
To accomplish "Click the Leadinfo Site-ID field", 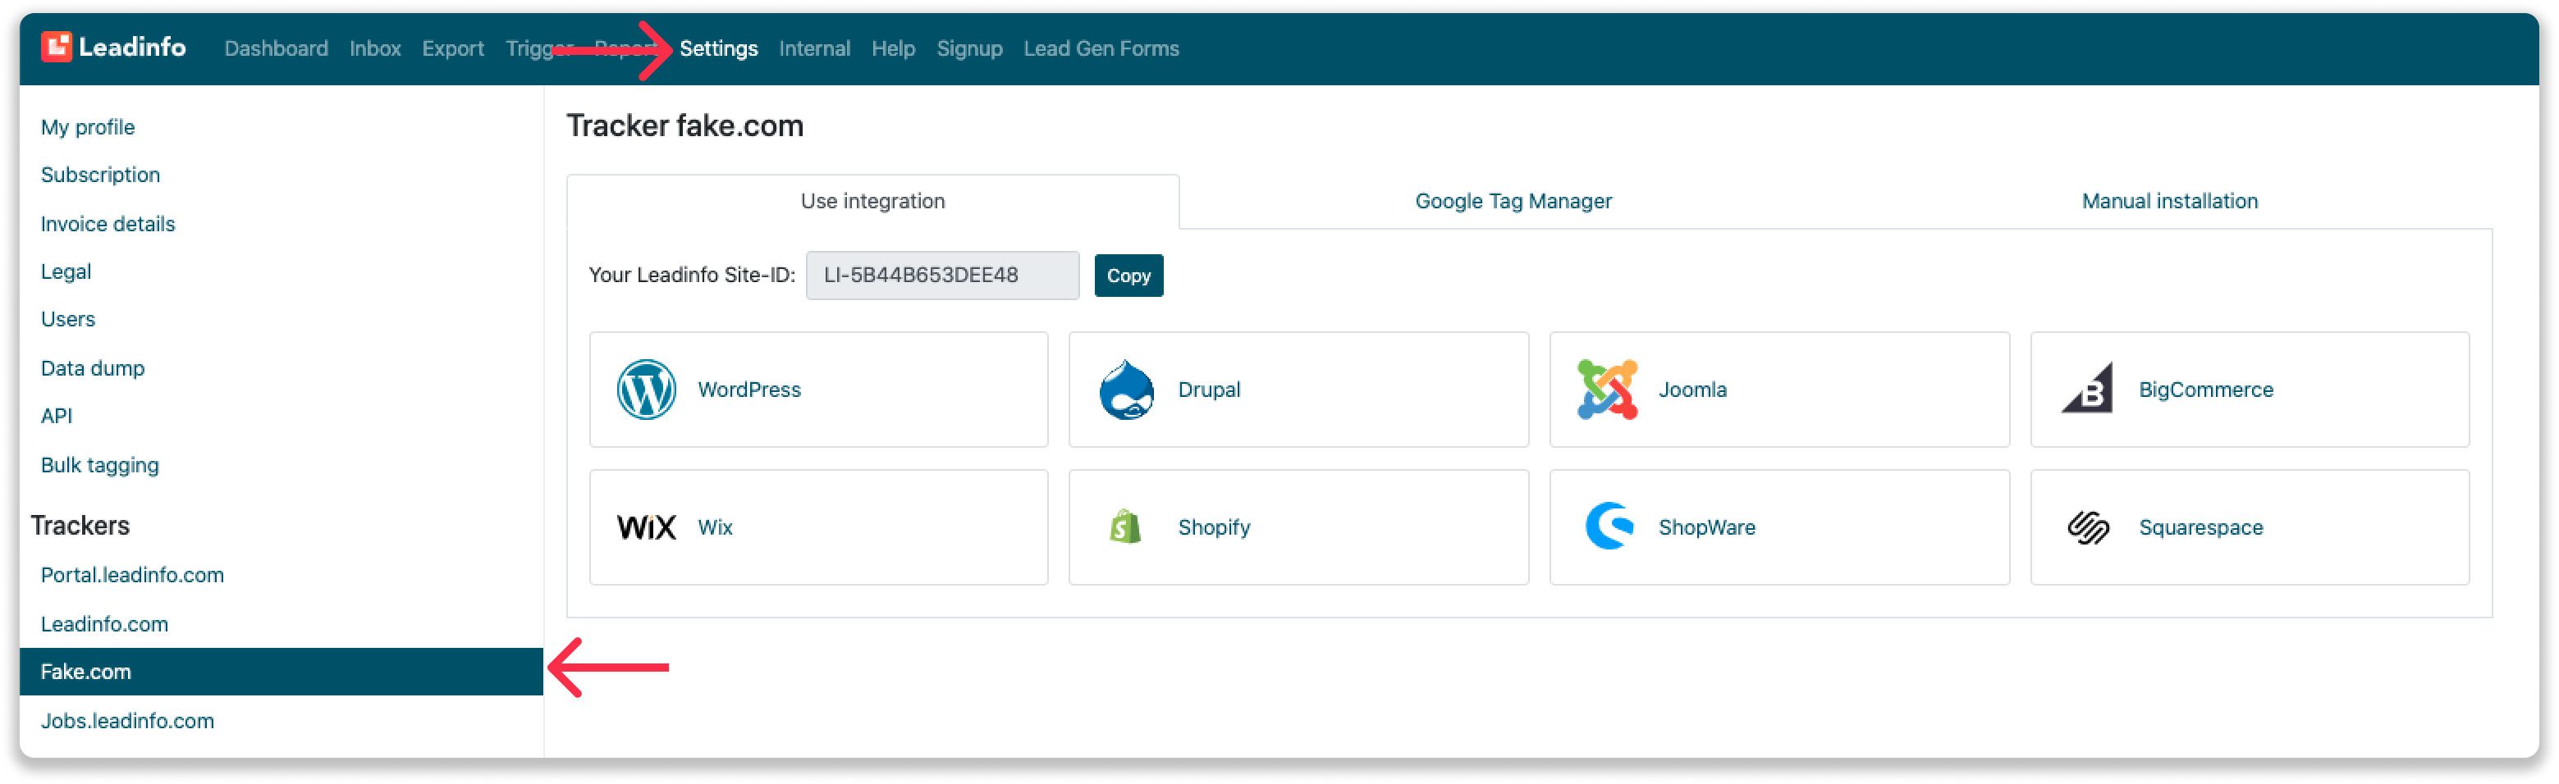I will 941,275.
